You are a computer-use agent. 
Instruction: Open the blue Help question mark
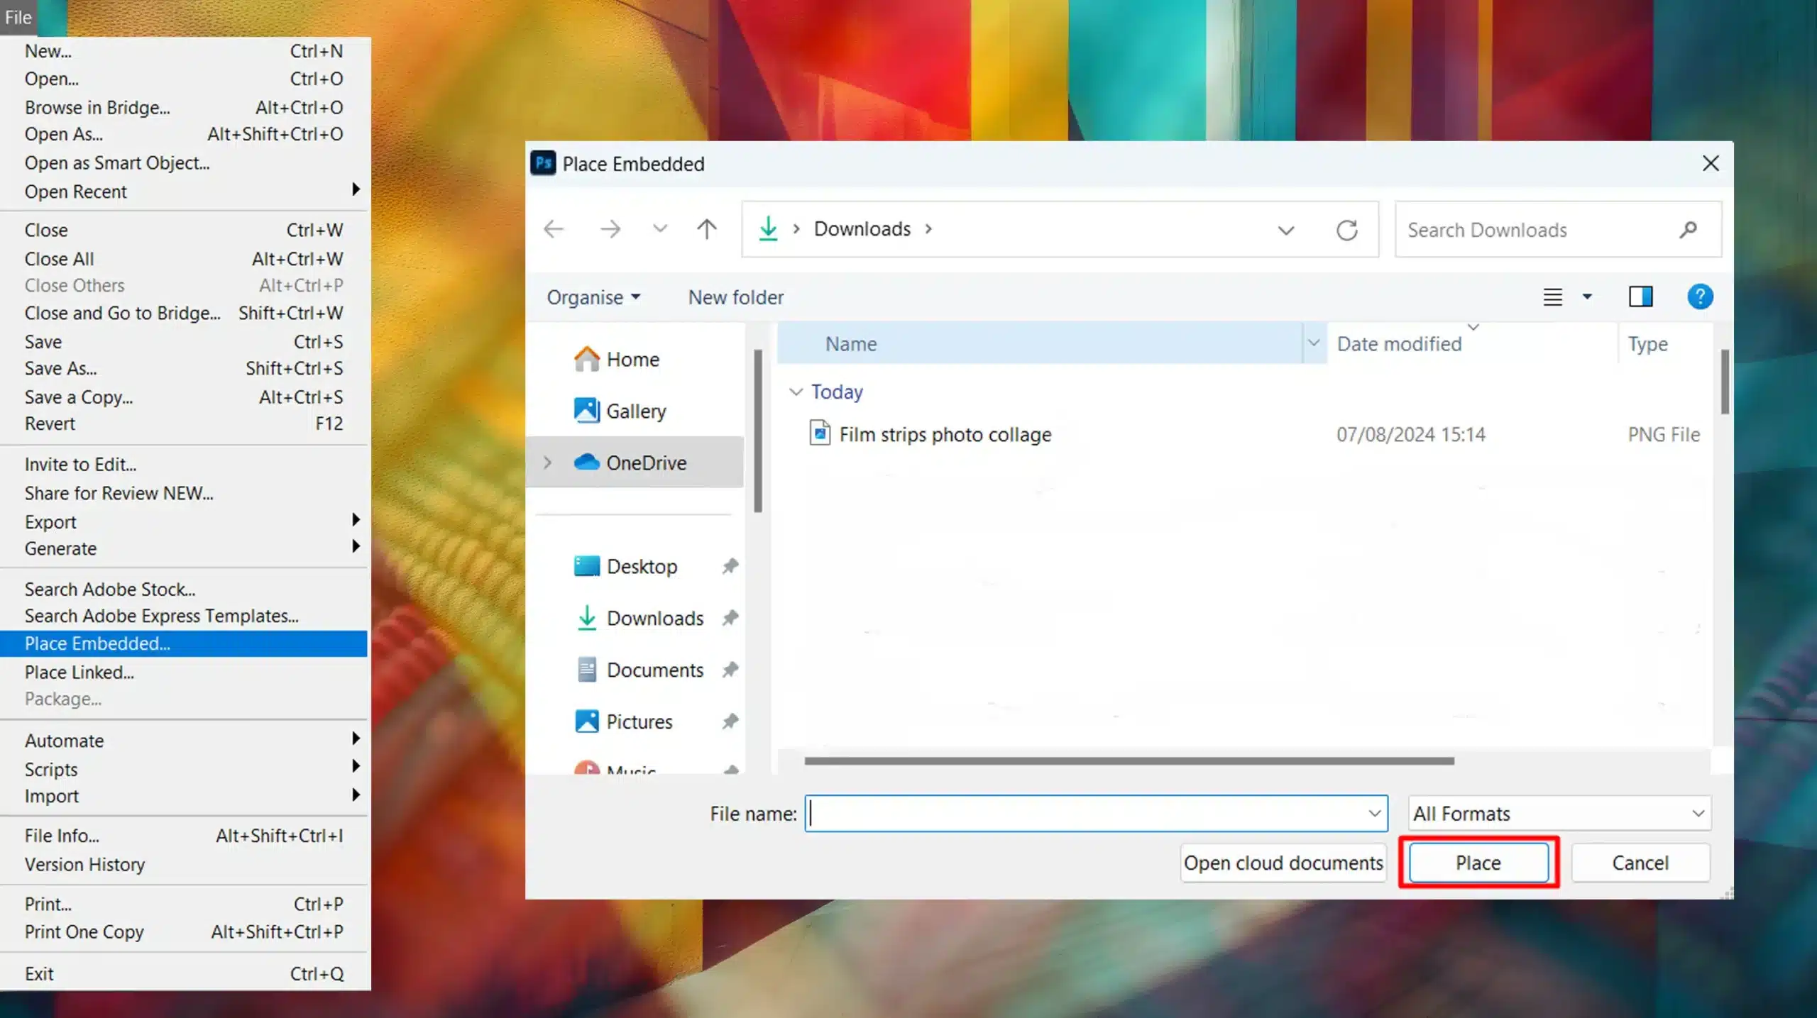[1700, 297]
